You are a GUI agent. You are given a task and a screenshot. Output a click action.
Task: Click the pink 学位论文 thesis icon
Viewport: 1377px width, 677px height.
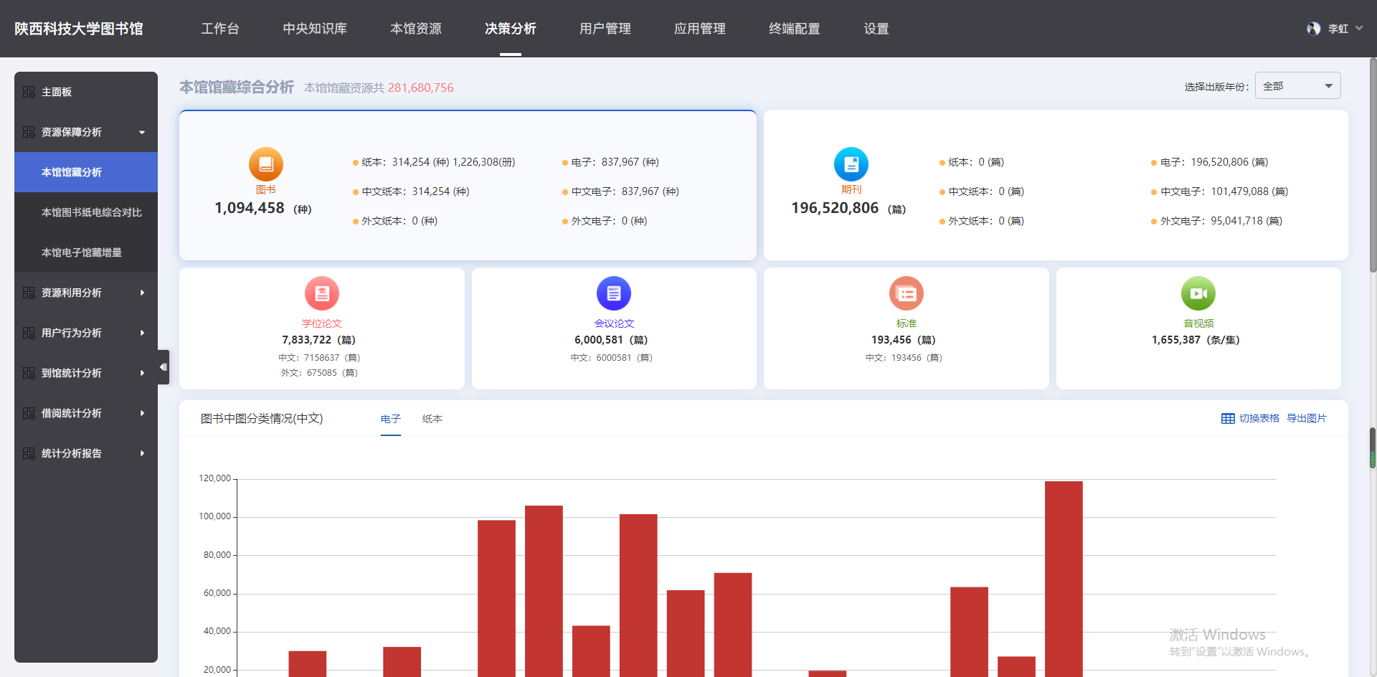click(x=321, y=293)
